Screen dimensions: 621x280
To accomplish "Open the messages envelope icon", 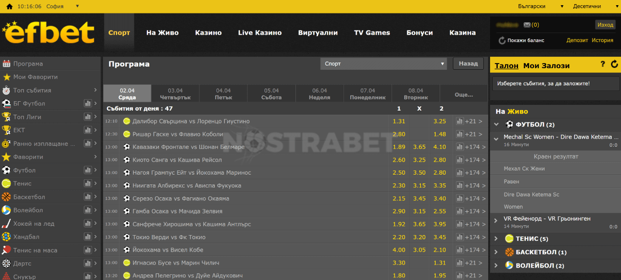I will pos(527,25).
